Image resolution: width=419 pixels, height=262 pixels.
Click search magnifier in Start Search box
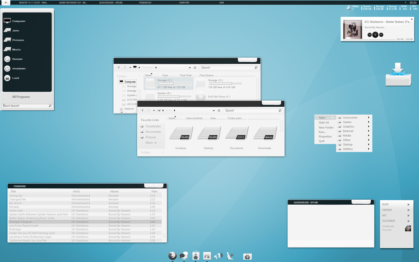(50, 106)
